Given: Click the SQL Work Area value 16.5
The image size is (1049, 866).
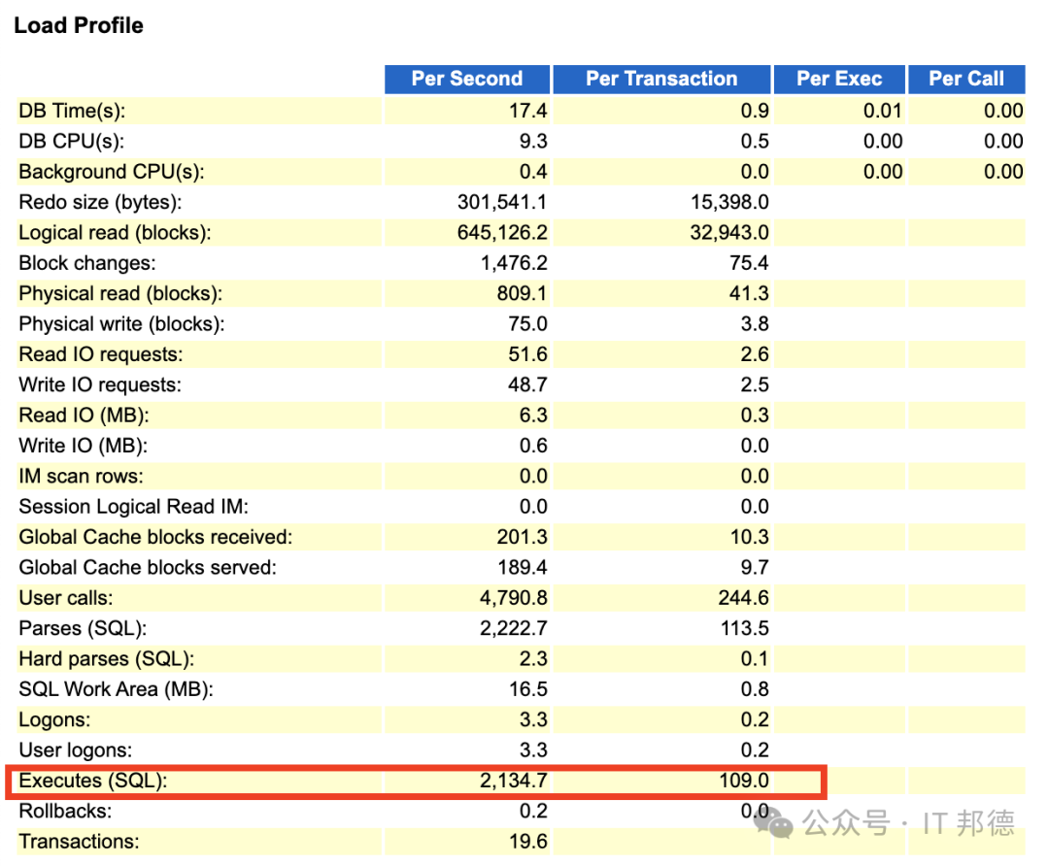Looking at the screenshot, I should (527, 689).
